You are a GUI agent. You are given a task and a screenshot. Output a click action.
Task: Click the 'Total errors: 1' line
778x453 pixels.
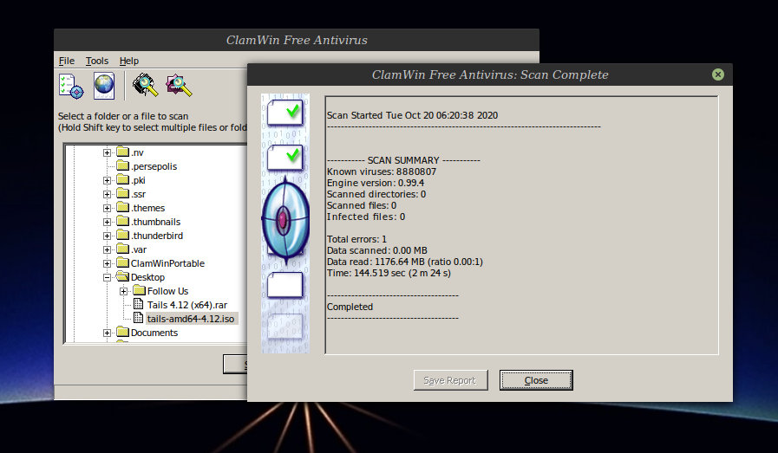(x=356, y=239)
